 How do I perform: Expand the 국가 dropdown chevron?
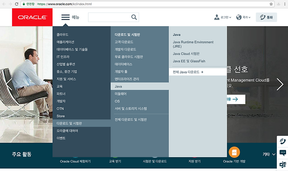250,18
